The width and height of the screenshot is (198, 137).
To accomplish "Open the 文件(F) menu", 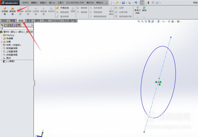I will click(x=25, y=3).
